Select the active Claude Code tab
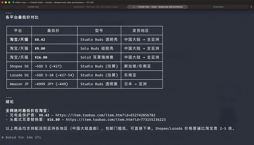This screenshot has width=254, height=145. (x=158, y=7)
